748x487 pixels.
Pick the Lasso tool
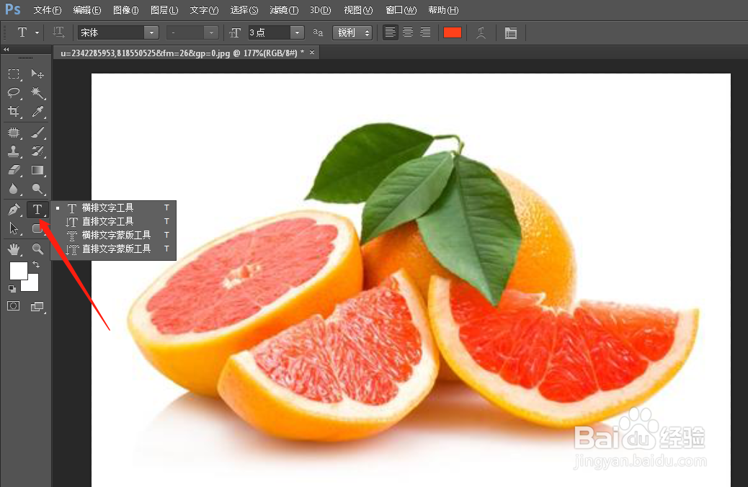(14, 92)
